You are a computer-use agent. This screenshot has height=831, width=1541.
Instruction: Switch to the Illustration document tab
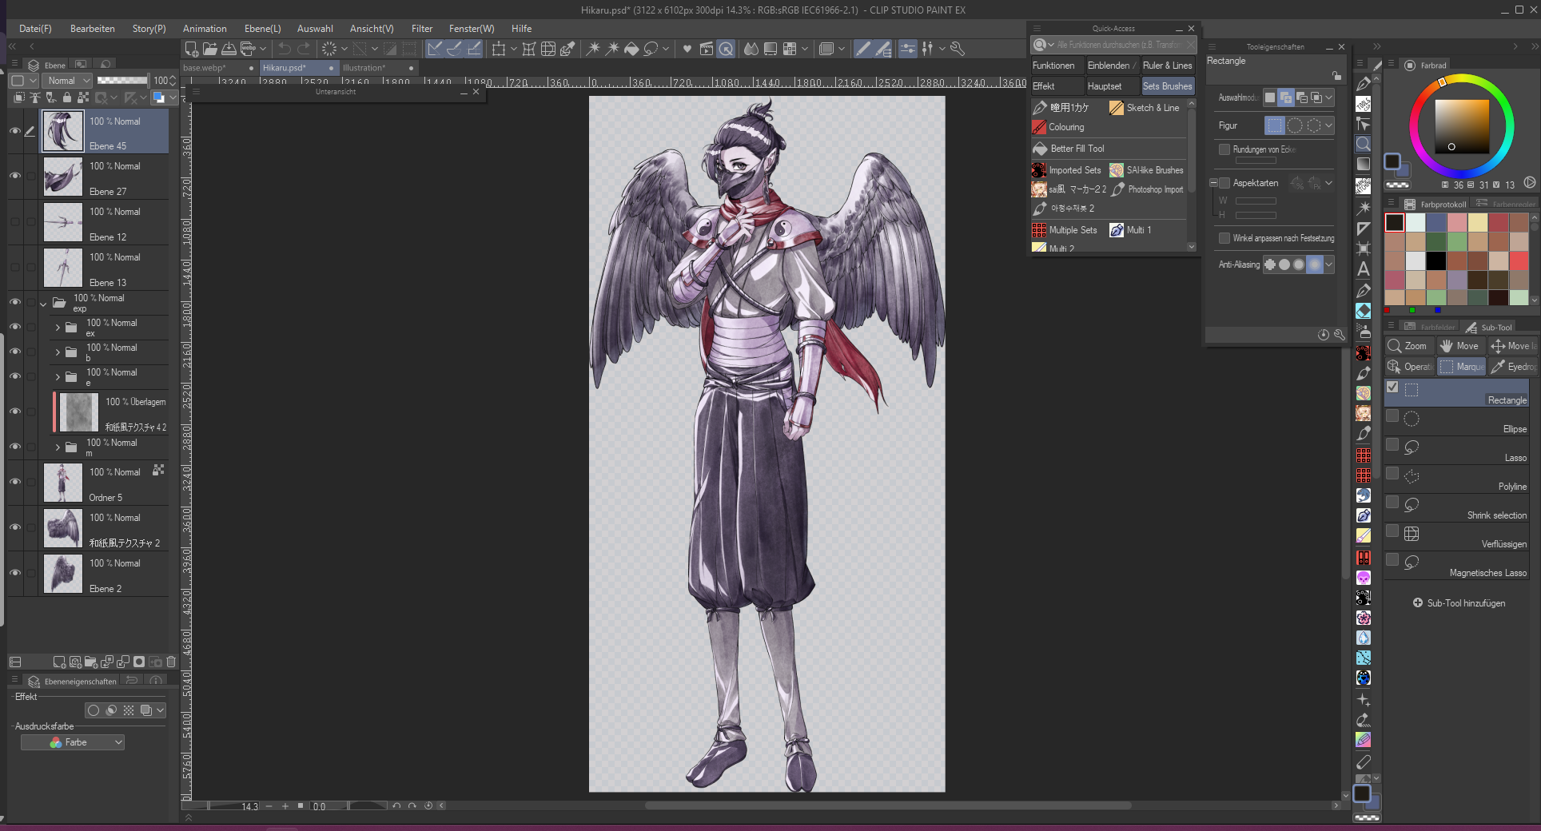click(x=364, y=68)
